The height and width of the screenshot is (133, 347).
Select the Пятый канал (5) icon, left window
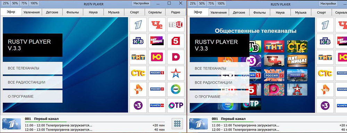176,41
